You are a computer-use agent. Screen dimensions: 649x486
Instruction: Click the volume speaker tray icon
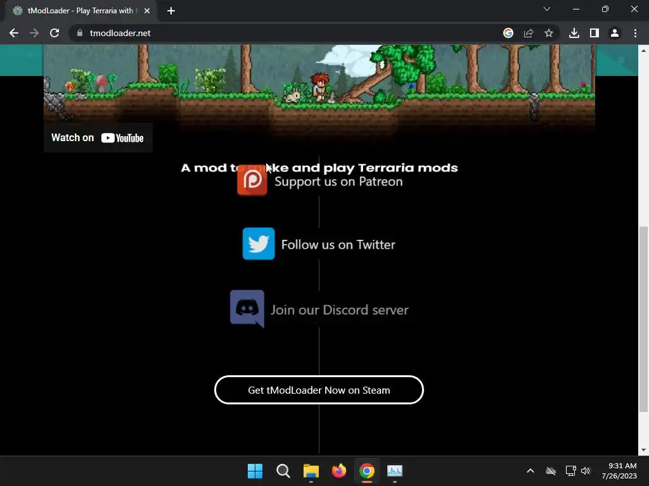point(586,471)
